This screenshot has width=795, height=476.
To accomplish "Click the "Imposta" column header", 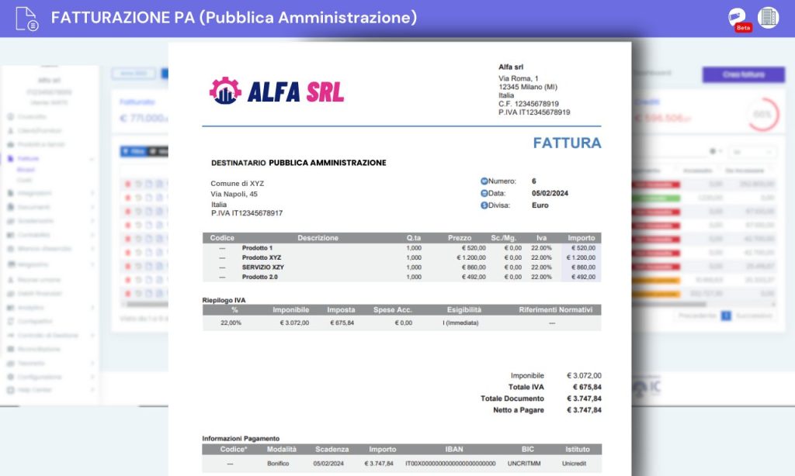I will [342, 310].
